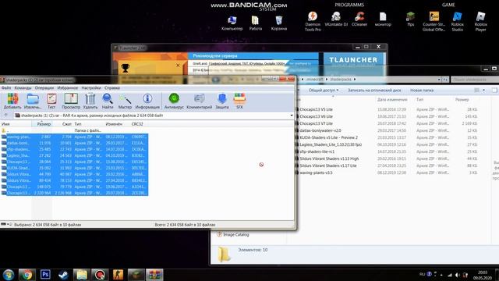Open CCleaner desktop icon
This screenshot has width=499, height=281.
click(359, 19)
